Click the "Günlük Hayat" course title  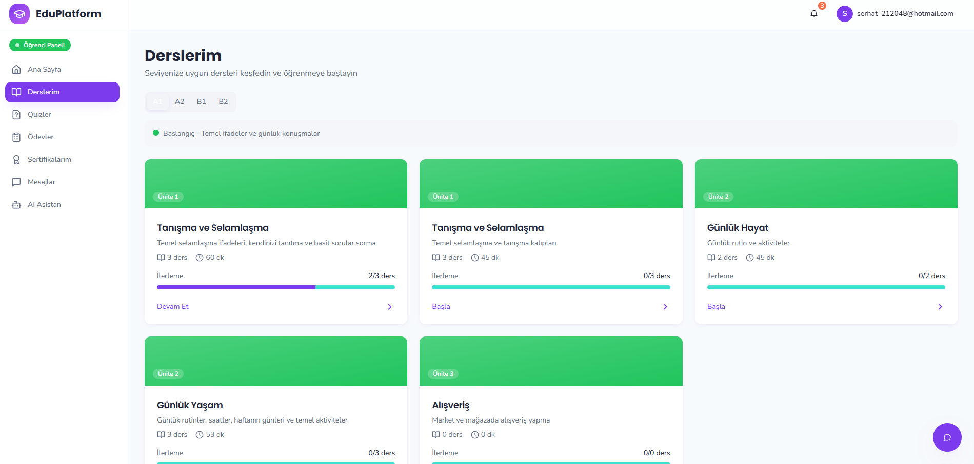click(x=738, y=228)
